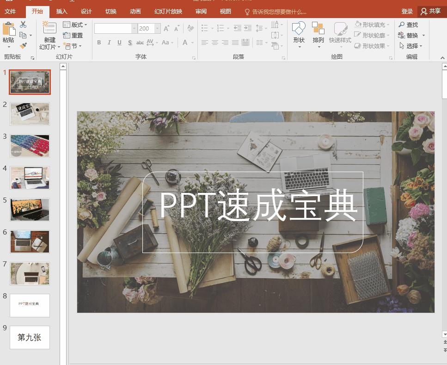Switch to the Insert (插入) tab
The width and height of the screenshot is (447, 365).
tap(61, 12)
